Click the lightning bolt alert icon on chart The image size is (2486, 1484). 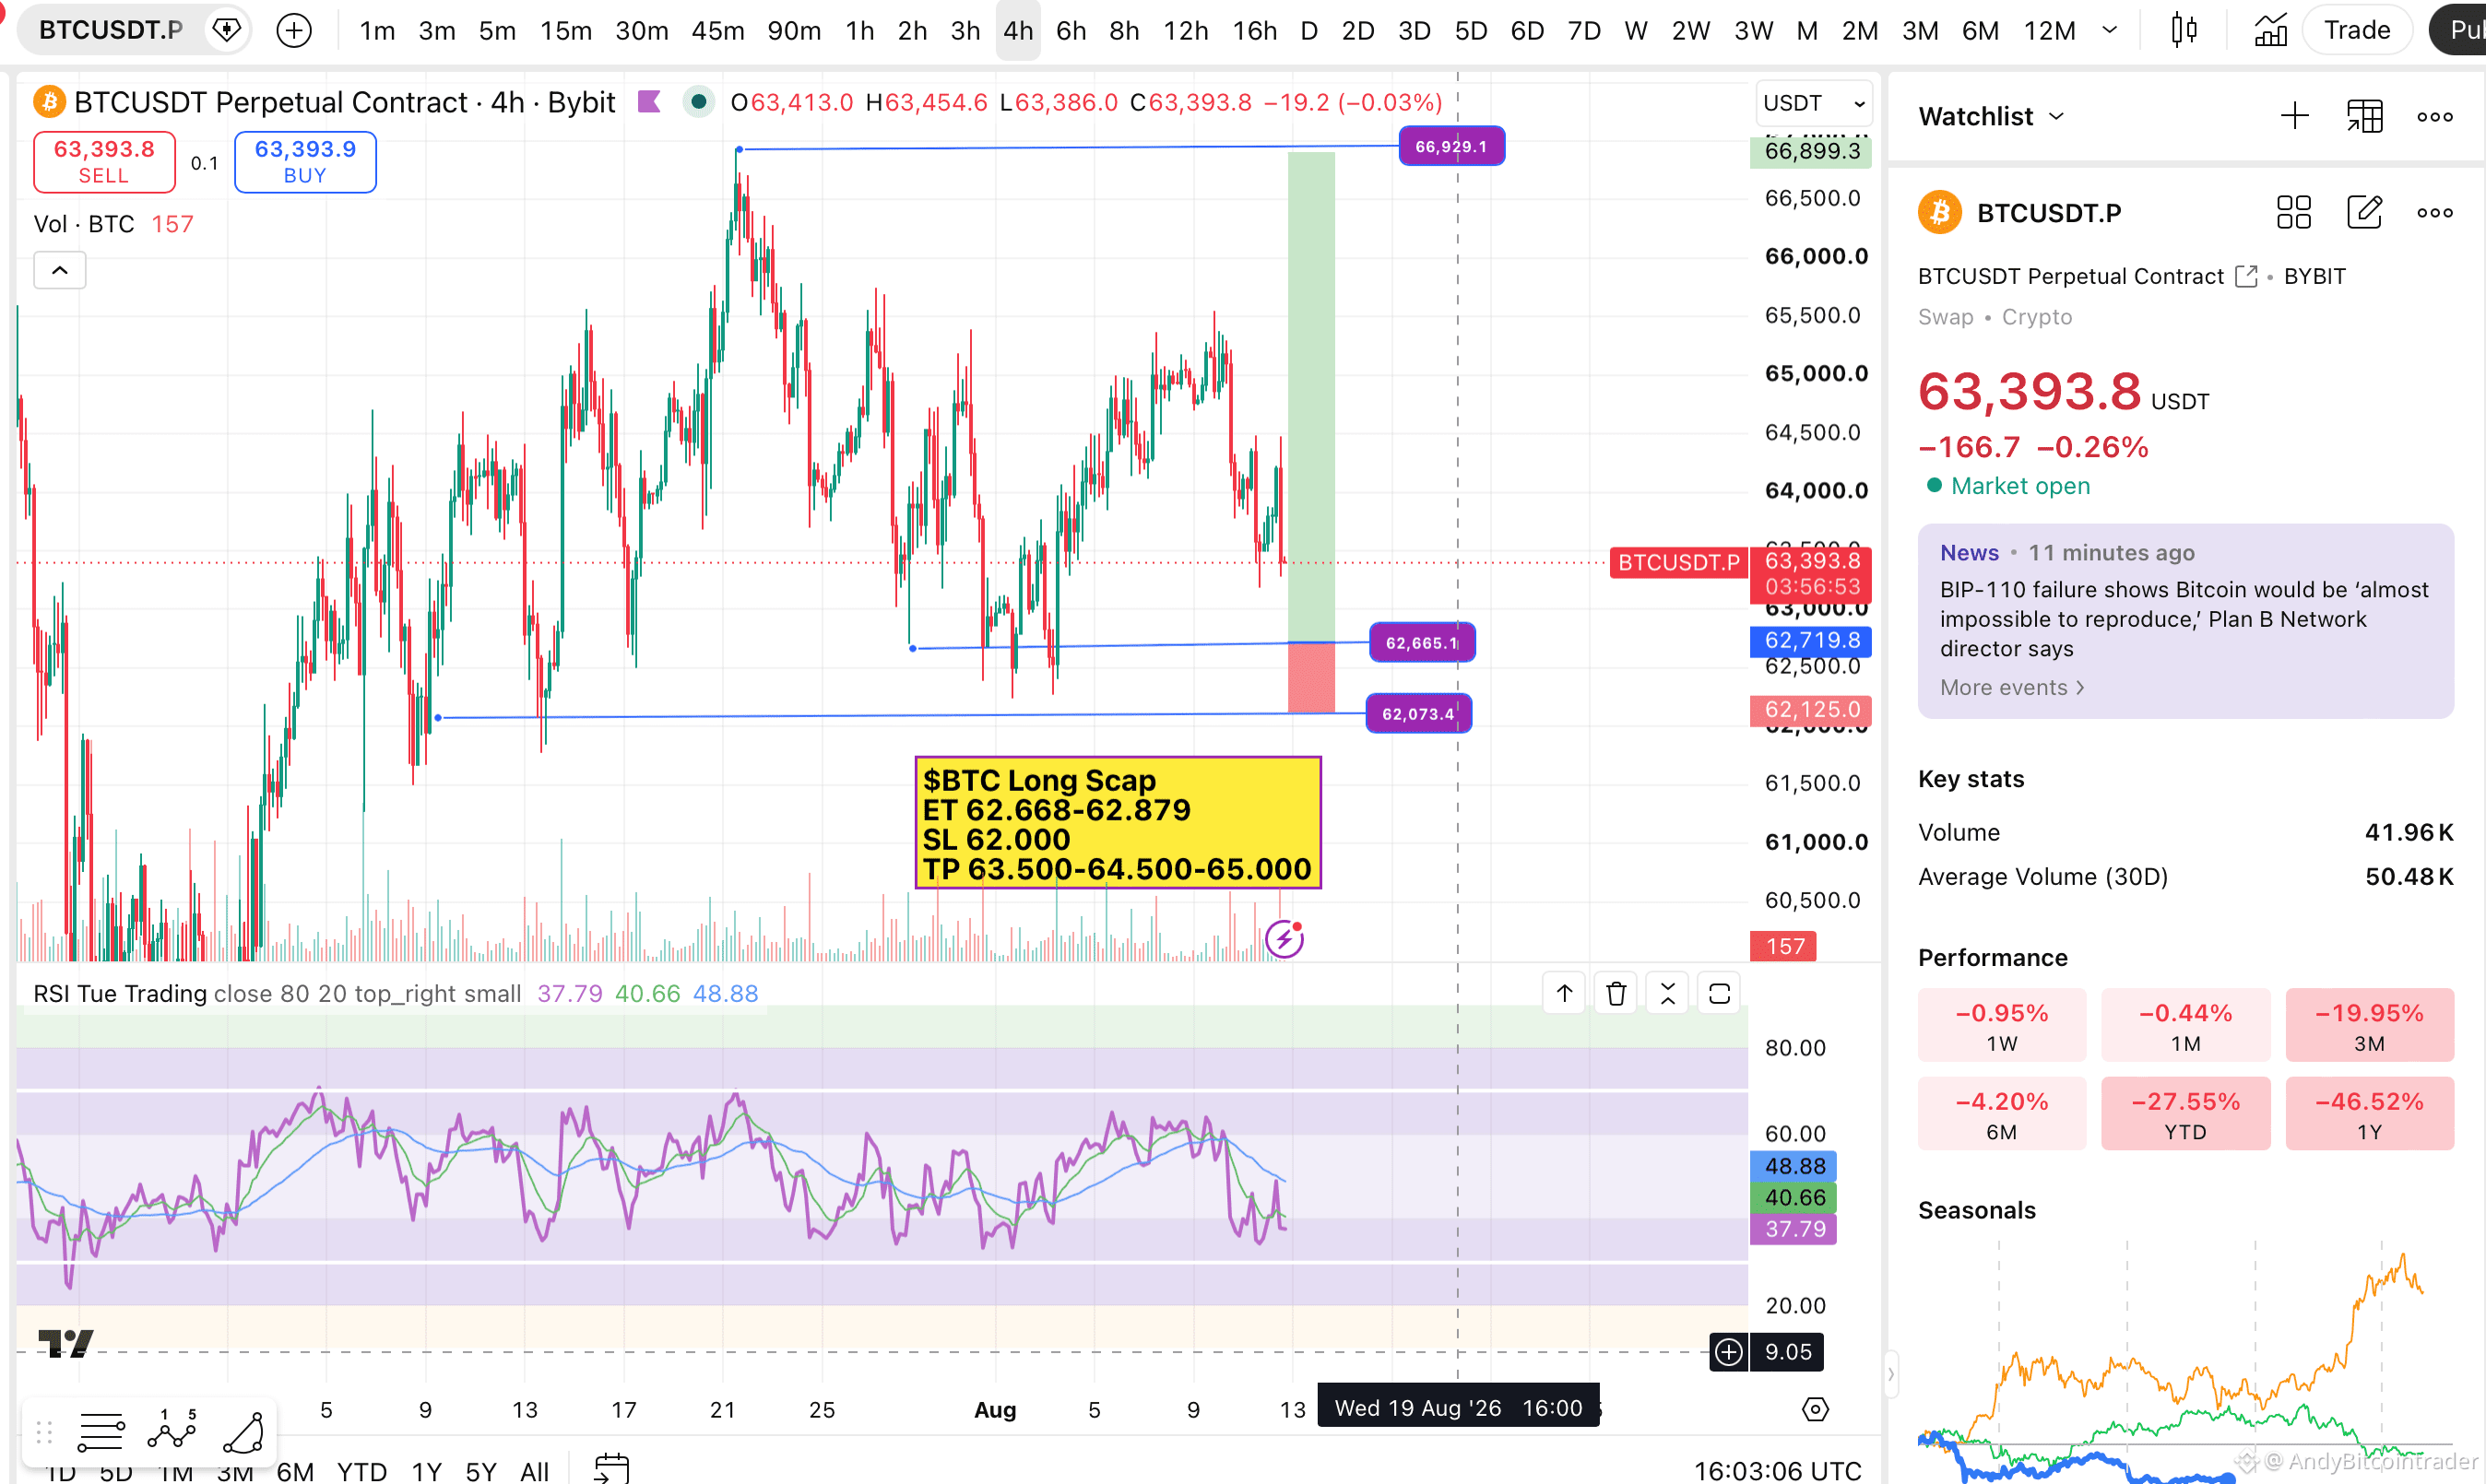(1284, 939)
